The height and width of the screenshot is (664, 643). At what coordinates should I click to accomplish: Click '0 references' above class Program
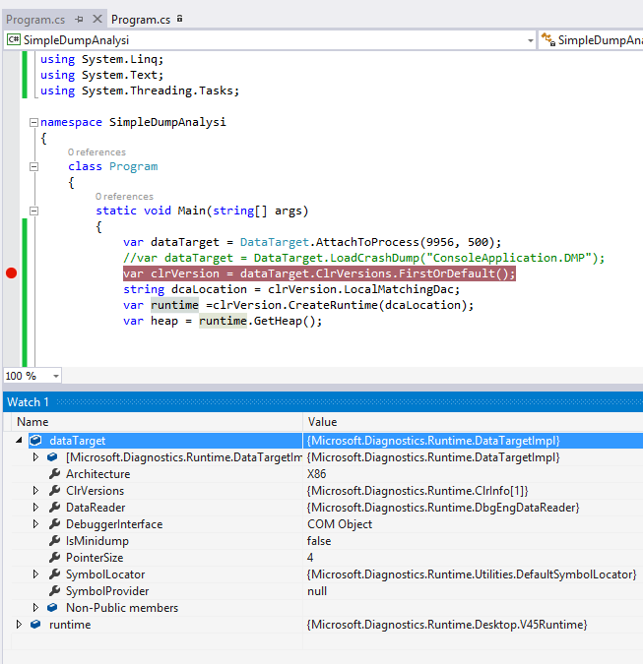(x=96, y=152)
